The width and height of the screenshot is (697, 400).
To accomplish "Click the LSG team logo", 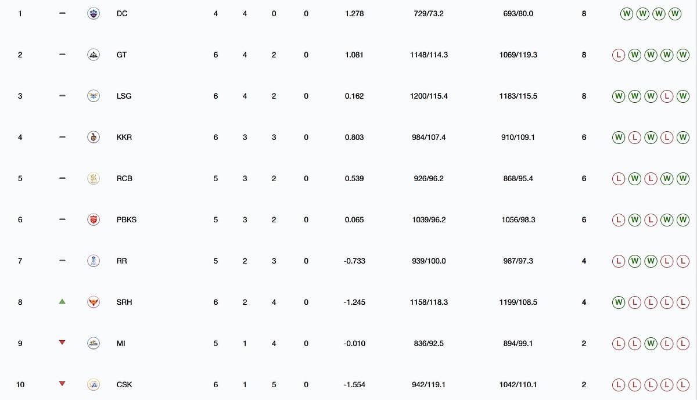I will 93,96.
